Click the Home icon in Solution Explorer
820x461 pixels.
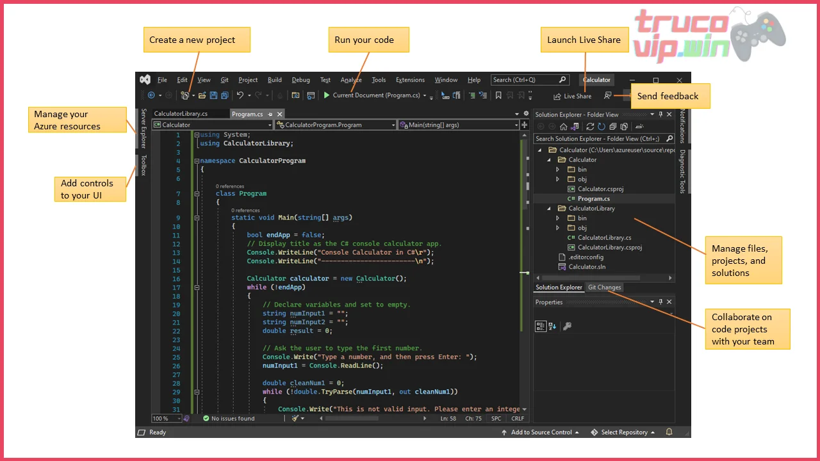(x=563, y=127)
